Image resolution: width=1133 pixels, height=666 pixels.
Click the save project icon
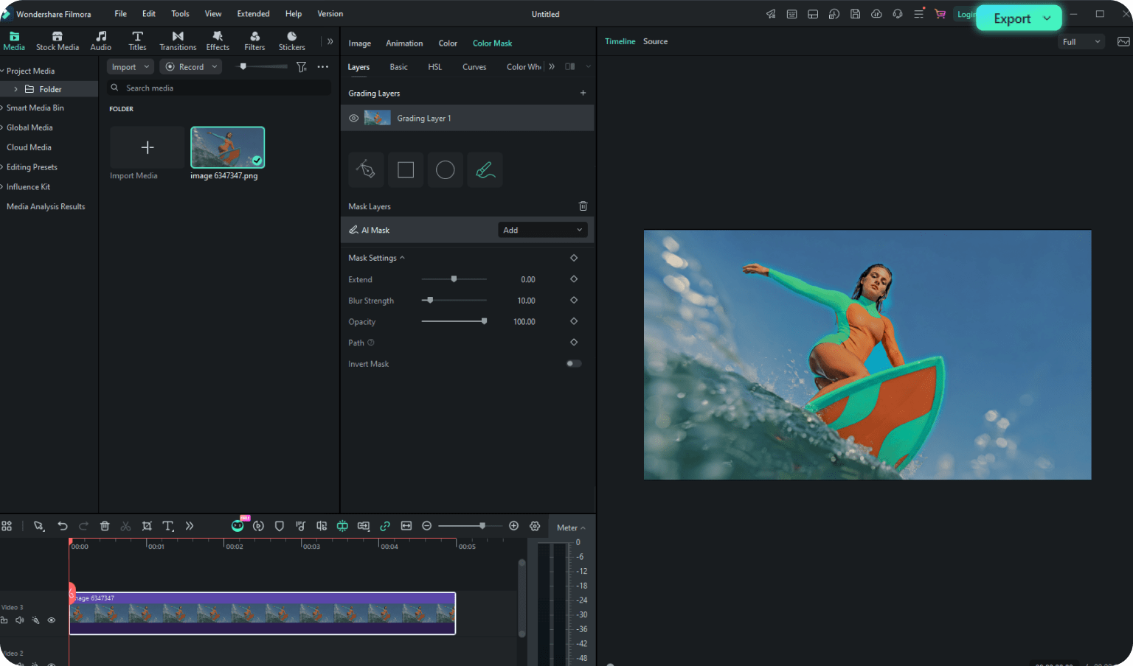(856, 14)
